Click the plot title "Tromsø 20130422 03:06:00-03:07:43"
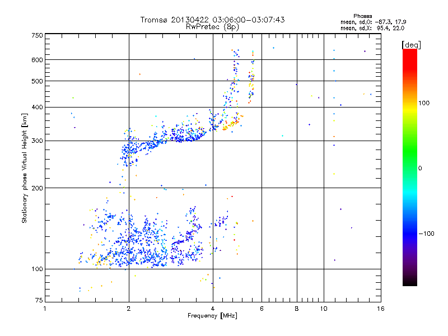Screen dimensions: 448x336 (x=212, y=20)
